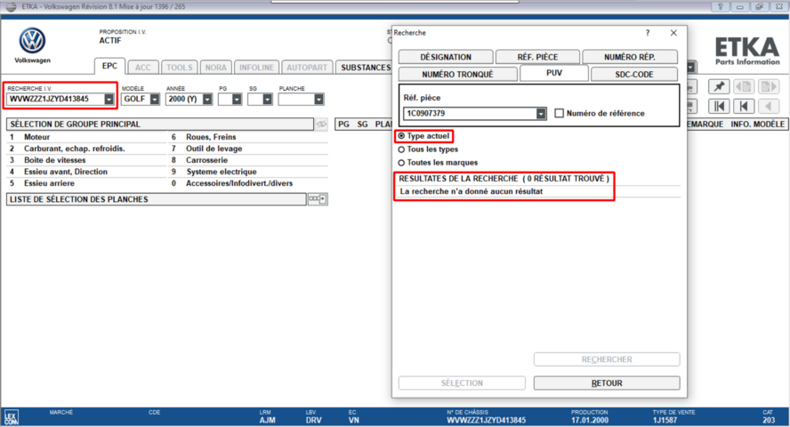Image resolution: width=790 pixels, height=427 pixels.
Task: Click the next page document icon
Action: [x=769, y=86]
